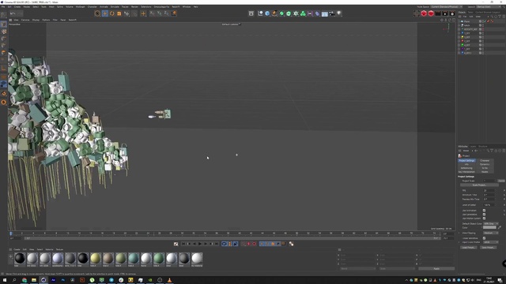This screenshot has width=506, height=284.
Task: Click the Undo arrow in the toolbar
Action: pos(13,13)
